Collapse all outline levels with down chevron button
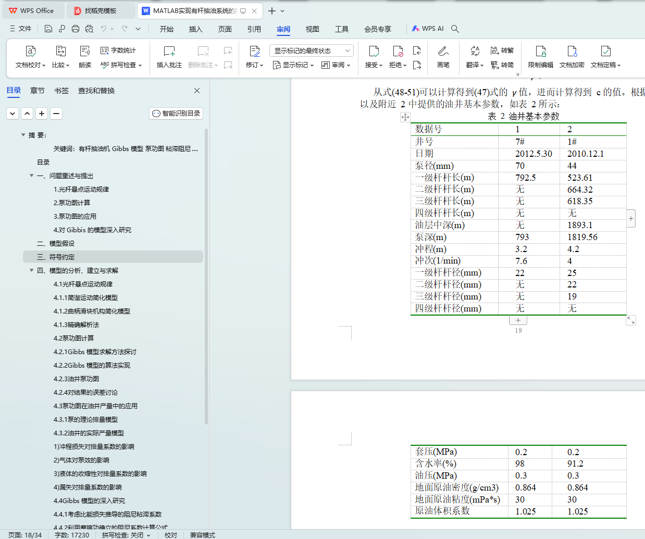645x539 pixels. (13, 113)
